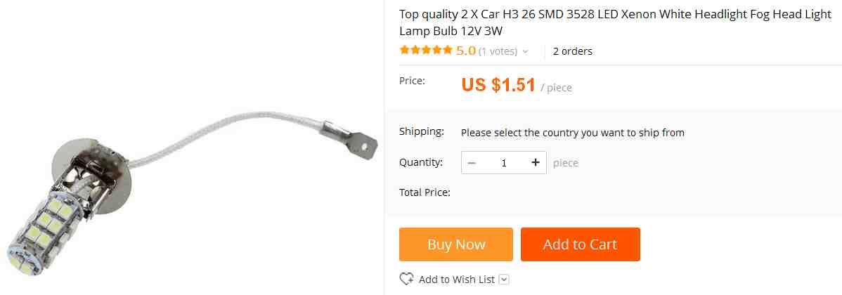This screenshot has width=842, height=295.
Task: Click the Add to Cart button
Action: coord(580,244)
